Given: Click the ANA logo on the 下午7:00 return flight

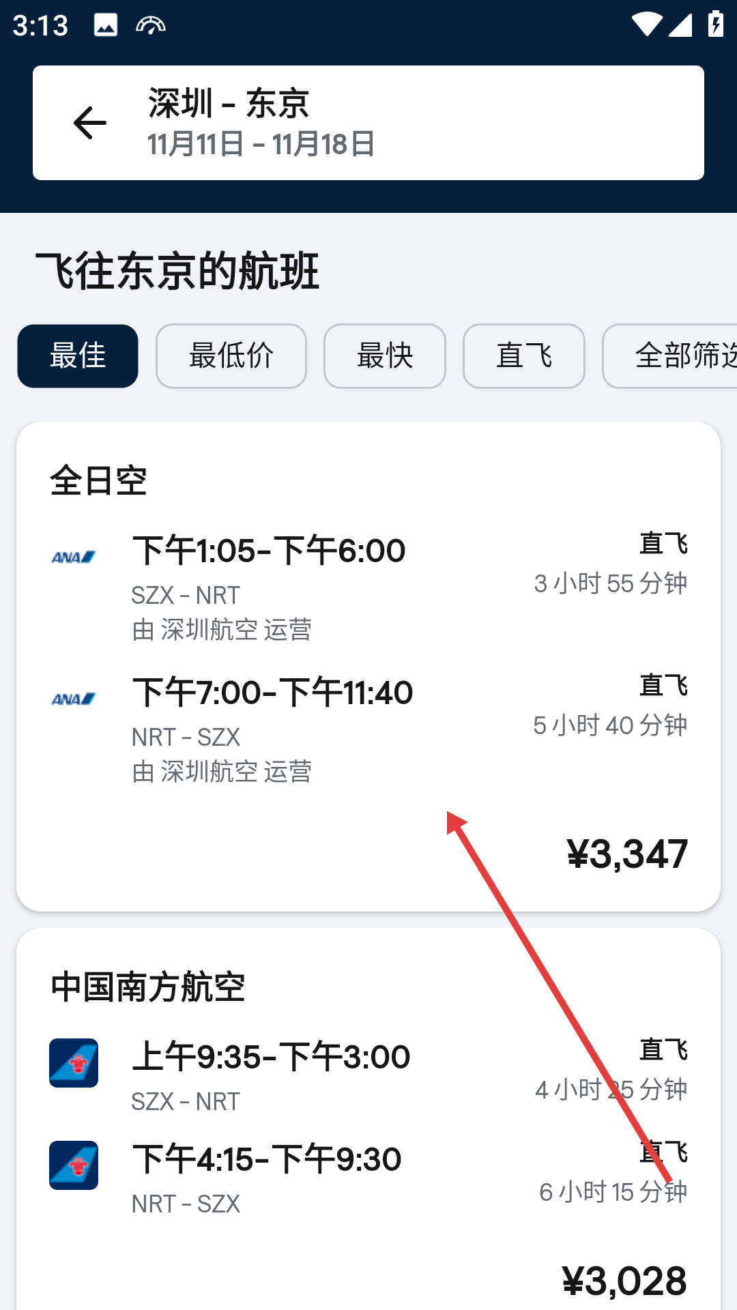Looking at the screenshot, I should pyautogui.click(x=73, y=698).
